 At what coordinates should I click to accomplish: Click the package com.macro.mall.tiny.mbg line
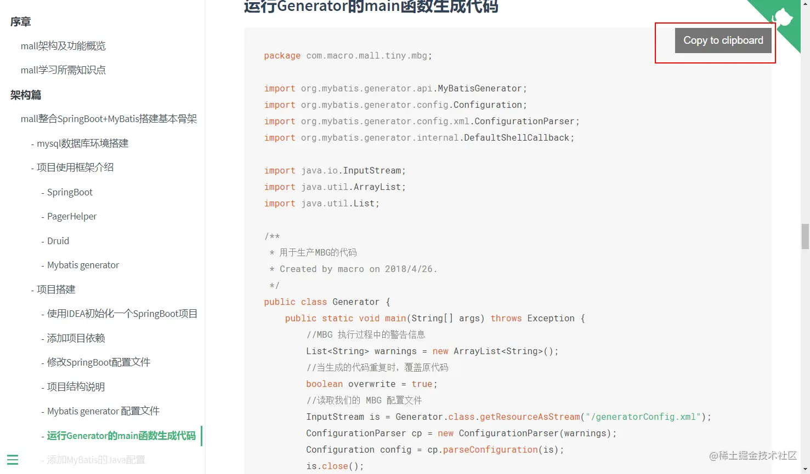(348, 56)
